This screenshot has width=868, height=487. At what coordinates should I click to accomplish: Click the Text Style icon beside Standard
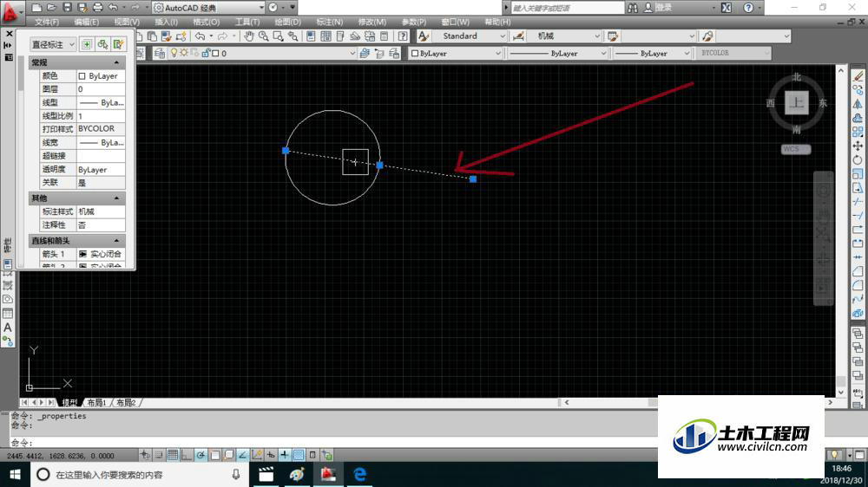(424, 36)
